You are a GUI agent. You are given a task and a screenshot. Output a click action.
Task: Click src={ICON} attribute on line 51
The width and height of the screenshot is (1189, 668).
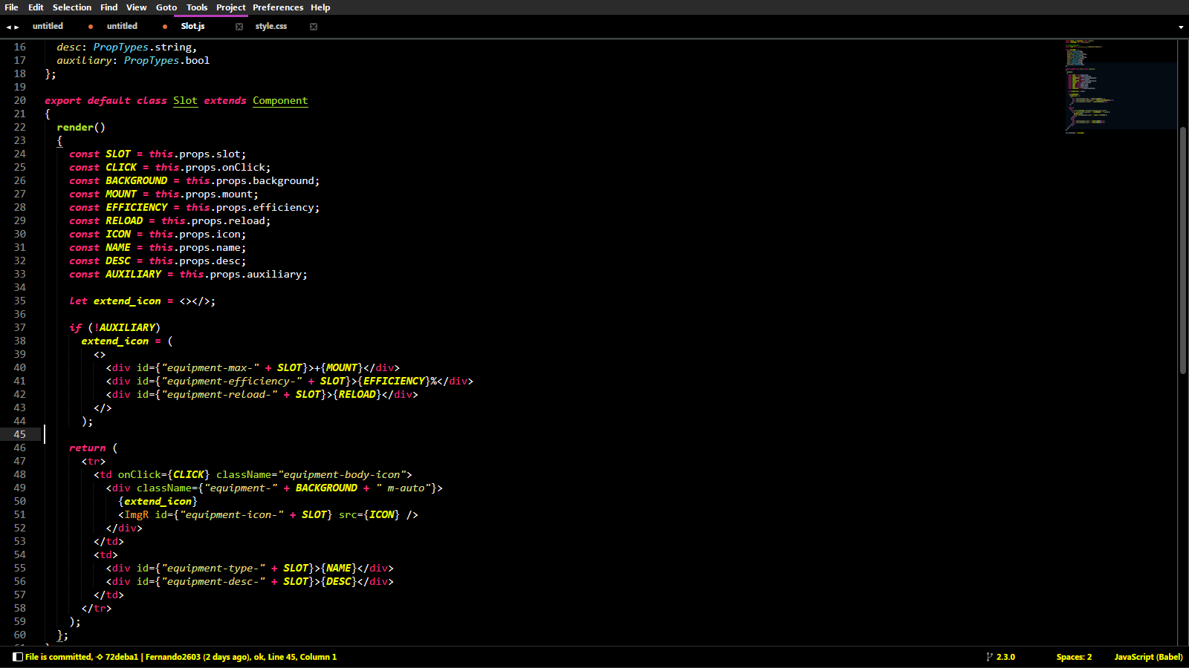pyautogui.click(x=369, y=514)
